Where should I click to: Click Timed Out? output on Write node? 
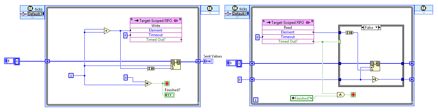pyautogui.click(x=156, y=40)
